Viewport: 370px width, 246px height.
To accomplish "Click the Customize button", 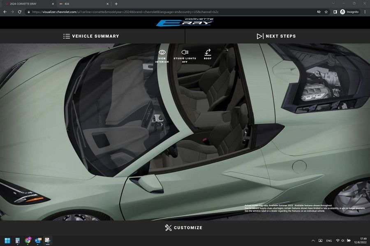I will tap(185, 228).
